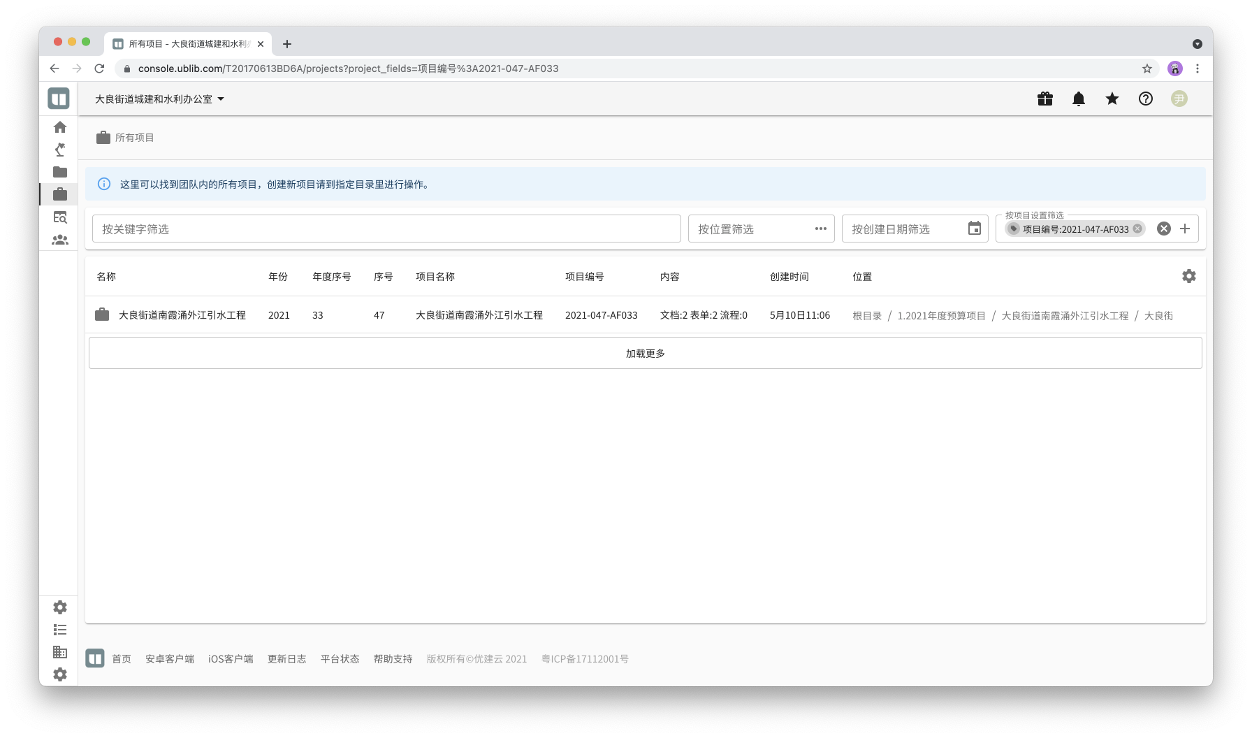Open notifications bell
This screenshot has height=738, width=1252.
(x=1078, y=99)
